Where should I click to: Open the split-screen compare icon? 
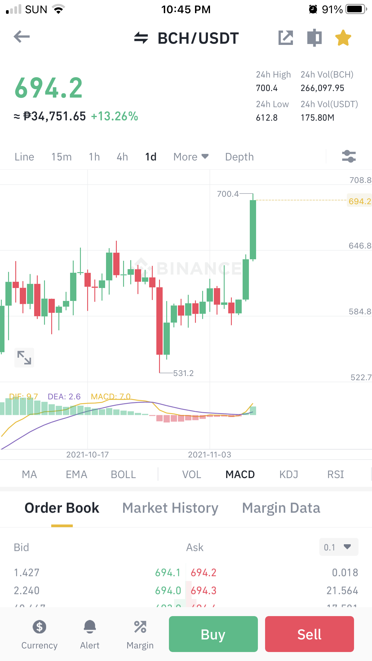[x=314, y=38]
